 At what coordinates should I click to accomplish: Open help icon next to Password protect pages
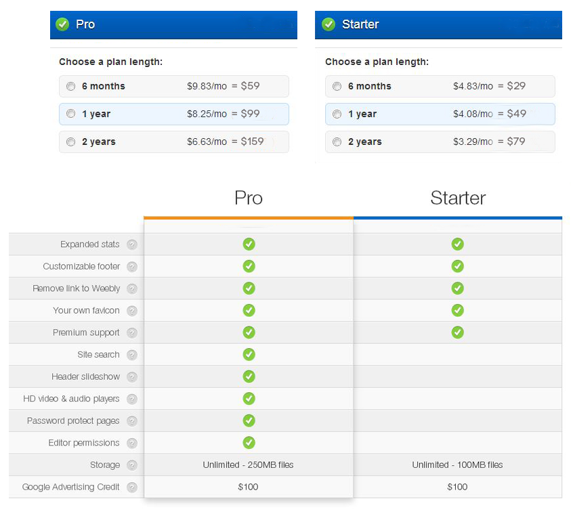coord(132,421)
